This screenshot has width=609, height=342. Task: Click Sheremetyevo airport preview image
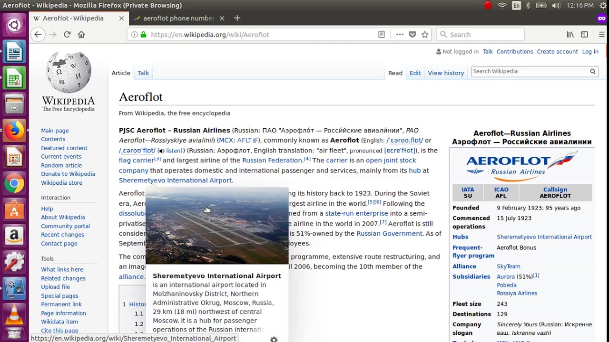pyautogui.click(x=217, y=226)
